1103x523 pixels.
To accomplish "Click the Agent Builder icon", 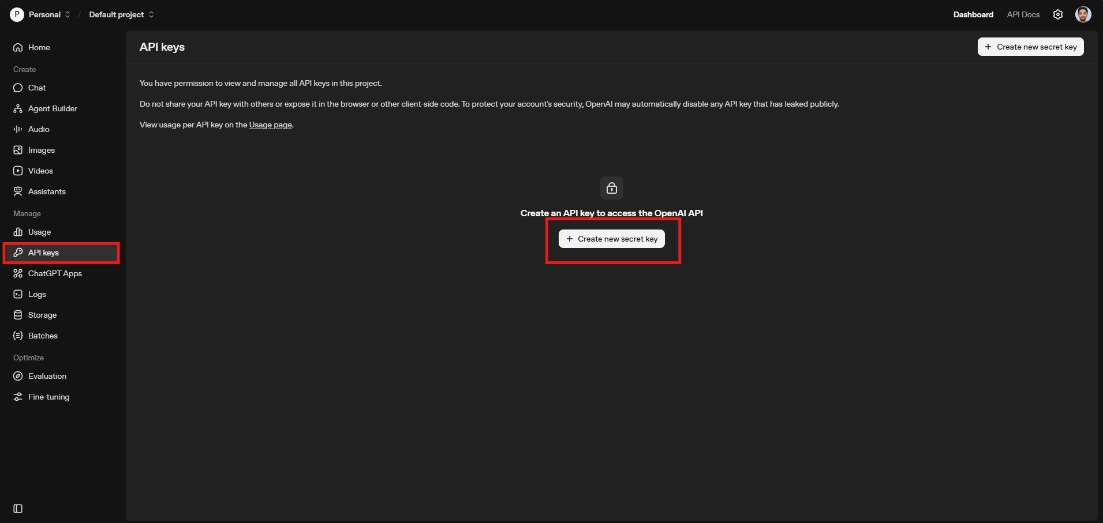I will [x=18, y=108].
